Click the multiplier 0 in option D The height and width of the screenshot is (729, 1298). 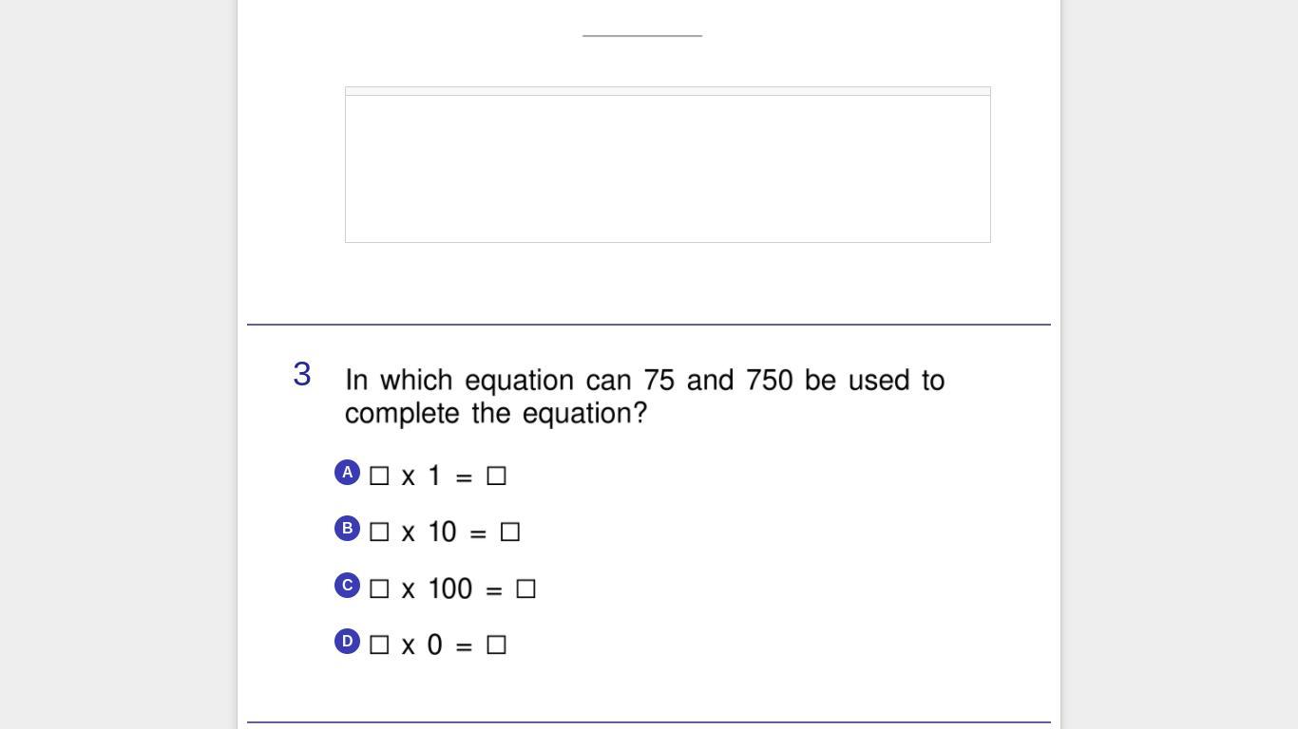pyautogui.click(x=435, y=645)
